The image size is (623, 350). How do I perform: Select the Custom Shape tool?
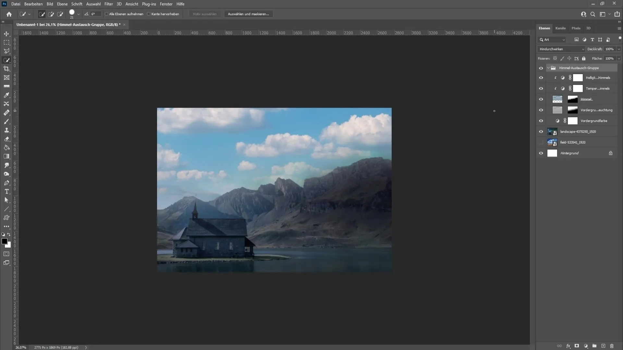click(x=6, y=218)
